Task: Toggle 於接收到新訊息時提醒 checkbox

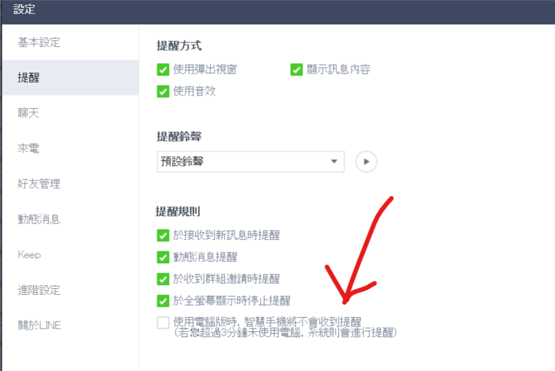Action: [163, 235]
